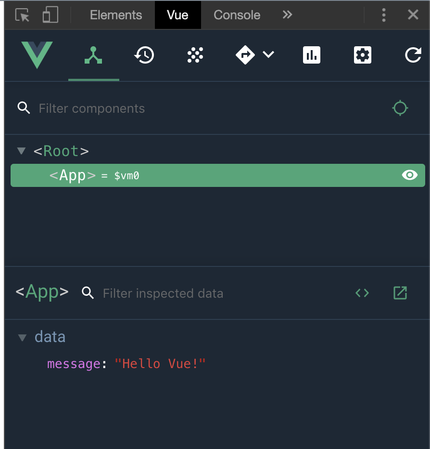This screenshot has width=430, height=449.
Task: Toggle the device toolbar icon
Action: pyautogui.click(x=50, y=15)
